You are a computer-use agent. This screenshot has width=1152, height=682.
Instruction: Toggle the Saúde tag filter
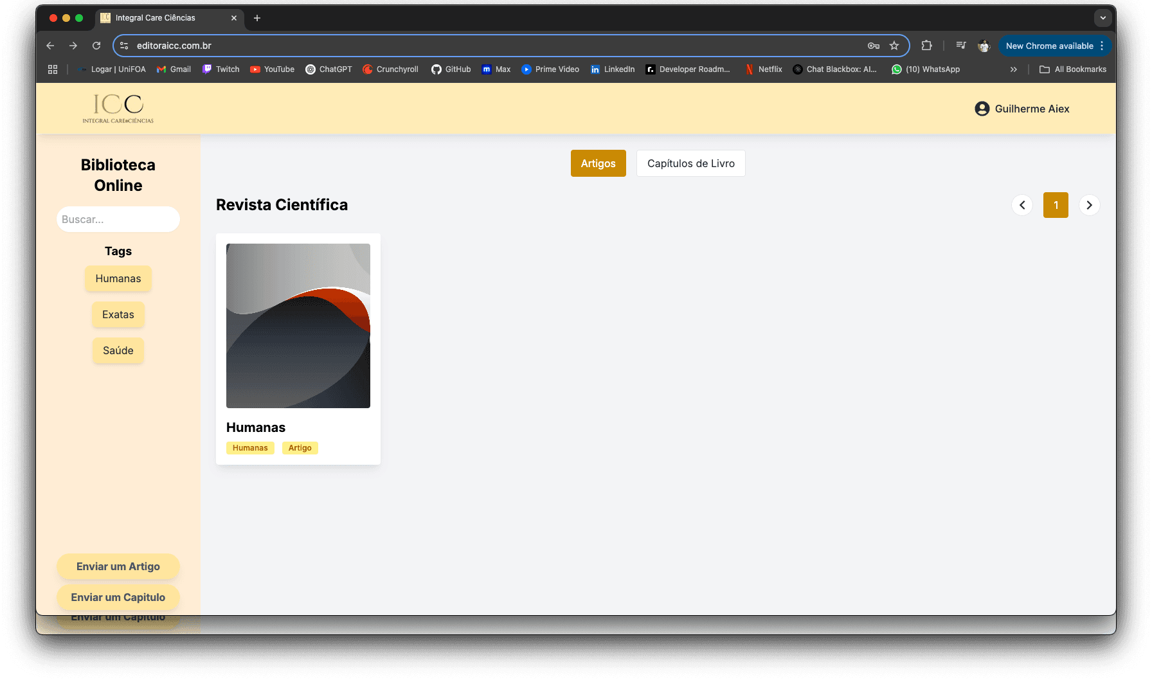pyautogui.click(x=118, y=350)
